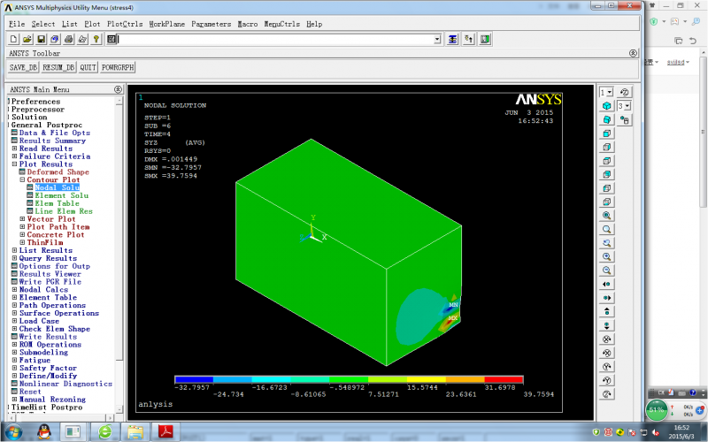
Task: Click the command prompt keyboard icon
Action: [x=112, y=39]
